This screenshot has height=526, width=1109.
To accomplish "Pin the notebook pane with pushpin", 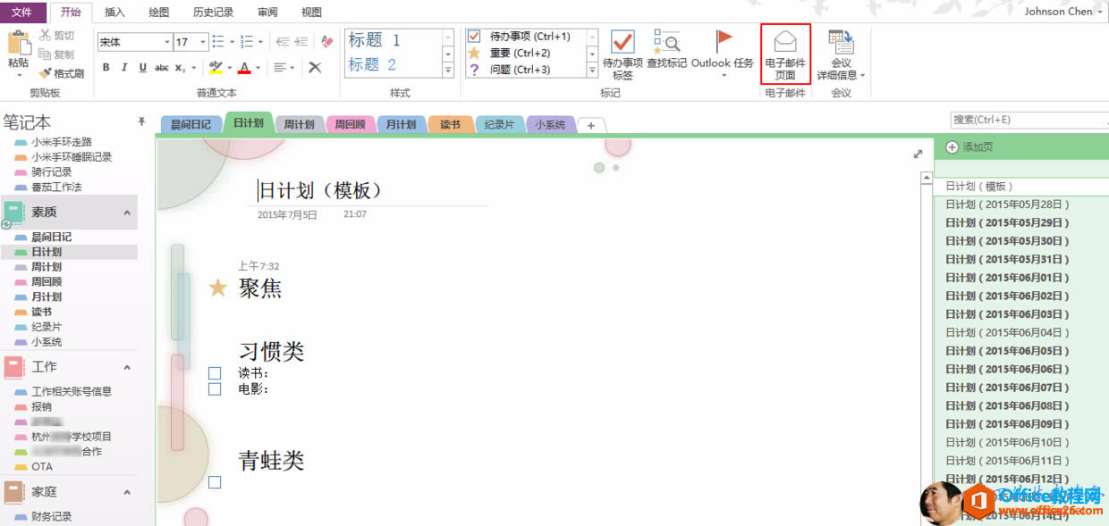I will [x=141, y=121].
